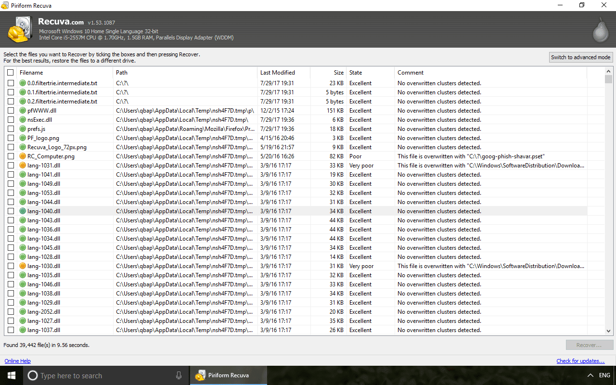The image size is (616, 385).
Task: Select the lang-1044.dll filename
Action: (x=44, y=202)
